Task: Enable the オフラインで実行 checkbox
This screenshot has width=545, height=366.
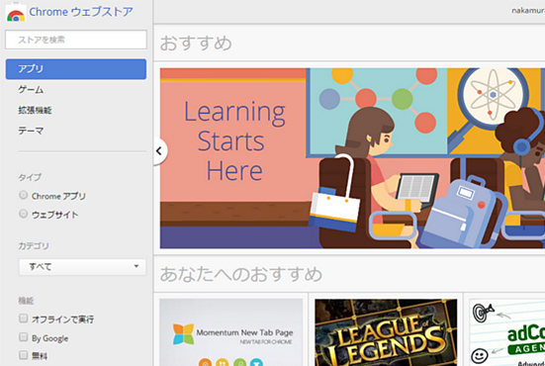Action: pyautogui.click(x=24, y=319)
